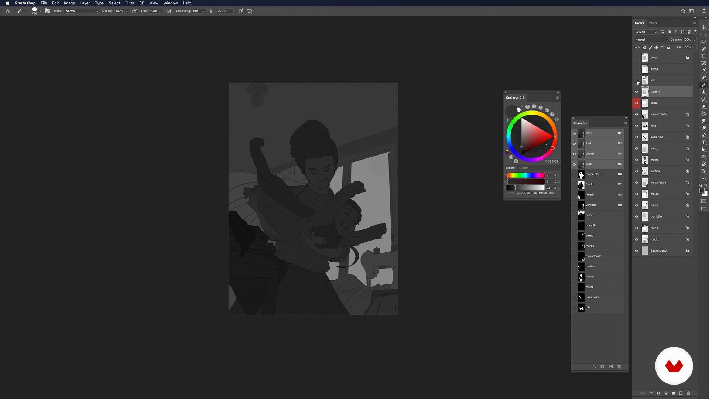Hide the Red channel
Screen dimensions: 709x399
(x=574, y=144)
